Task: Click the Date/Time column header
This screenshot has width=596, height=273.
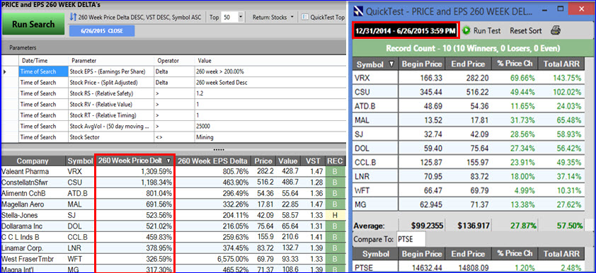Action: [x=43, y=61]
